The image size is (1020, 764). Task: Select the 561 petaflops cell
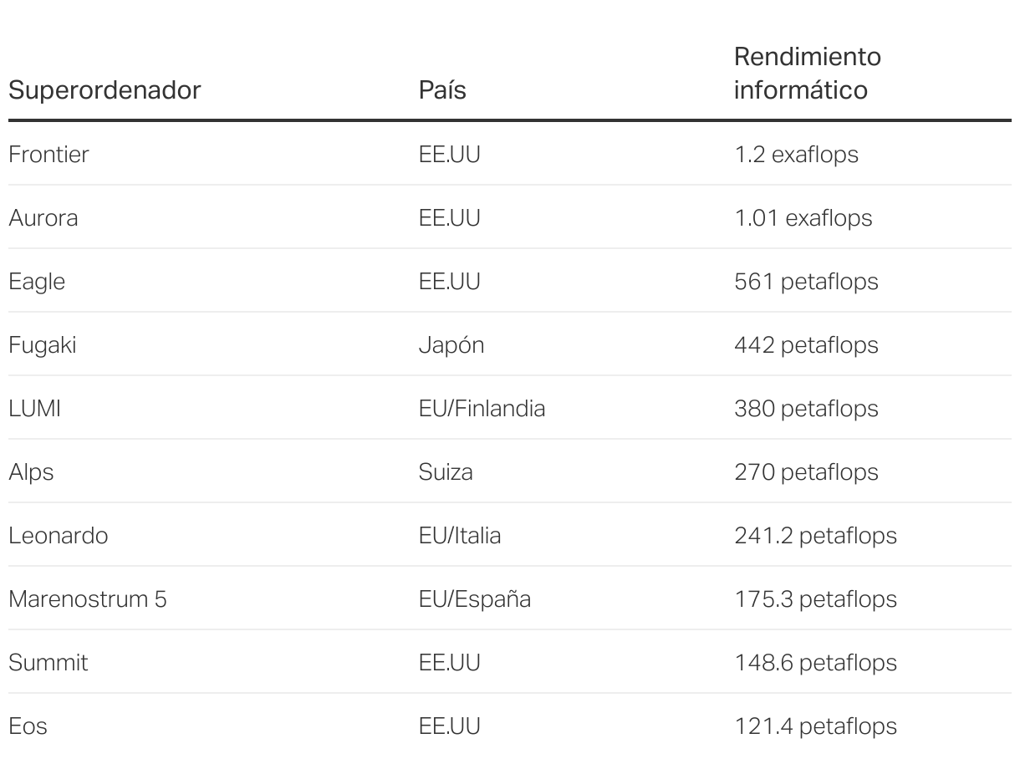pos(806,282)
